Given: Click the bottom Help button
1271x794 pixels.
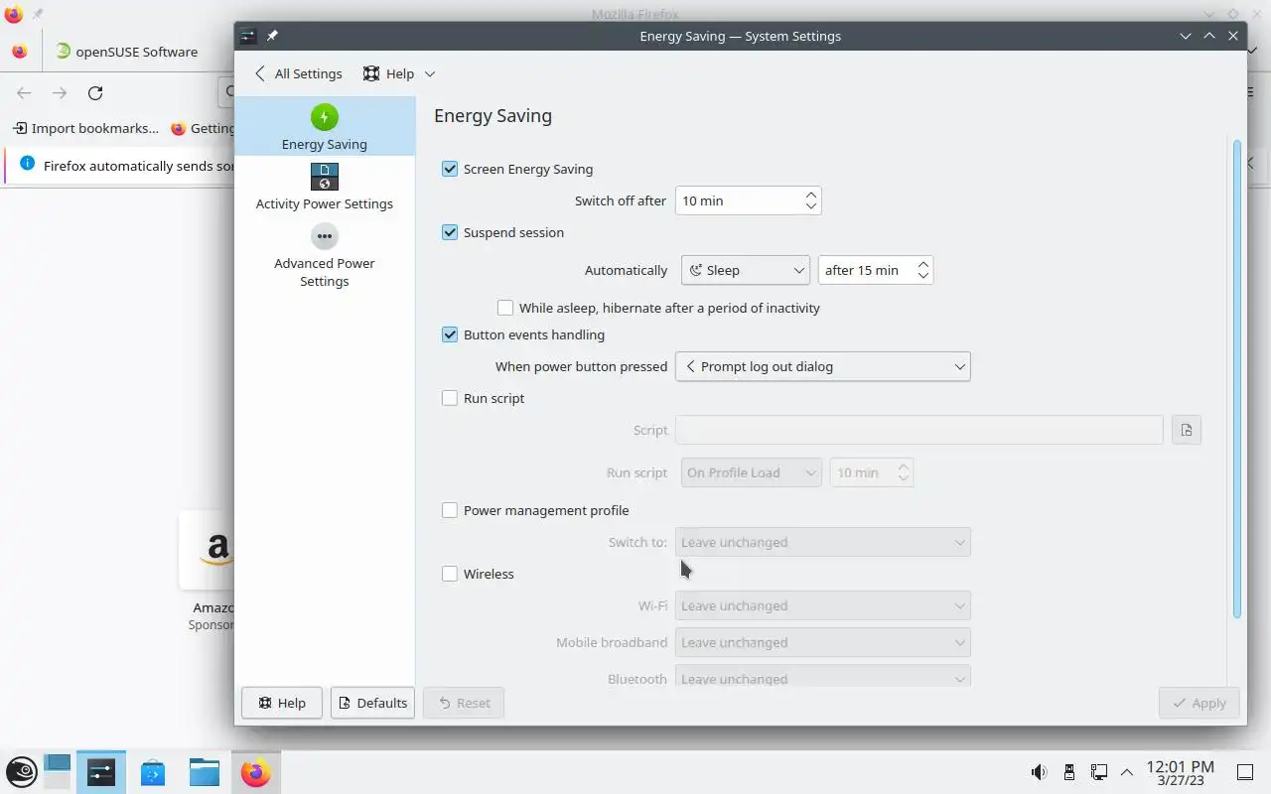Looking at the screenshot, I should tap(281, 703).
